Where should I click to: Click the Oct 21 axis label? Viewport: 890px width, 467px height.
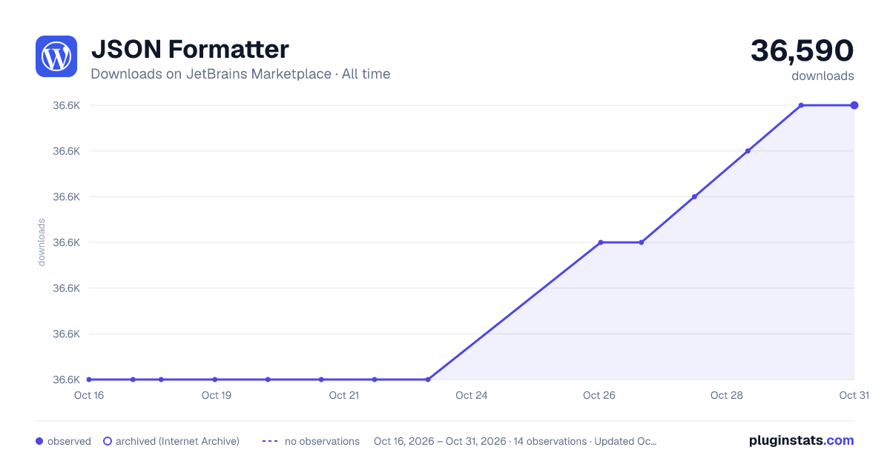[x=344, y=395]
